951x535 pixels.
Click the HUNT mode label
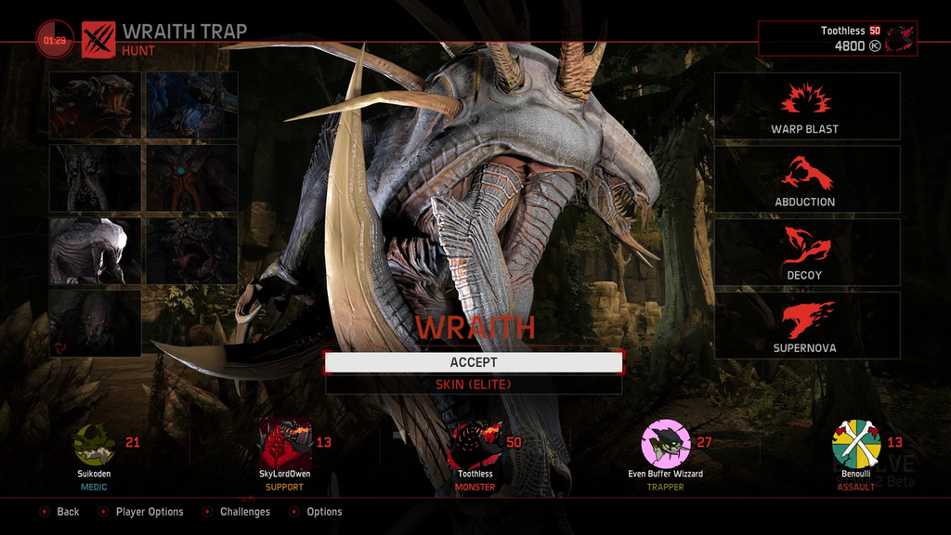(x=138, y=51)
